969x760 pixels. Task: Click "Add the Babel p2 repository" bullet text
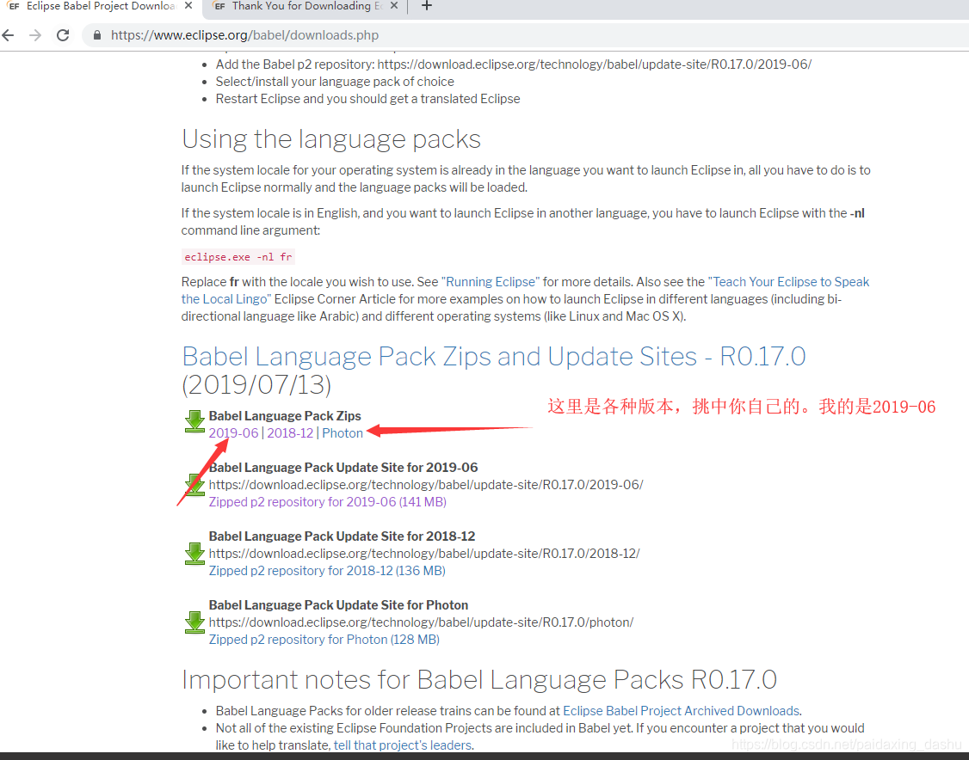[513, 64]
